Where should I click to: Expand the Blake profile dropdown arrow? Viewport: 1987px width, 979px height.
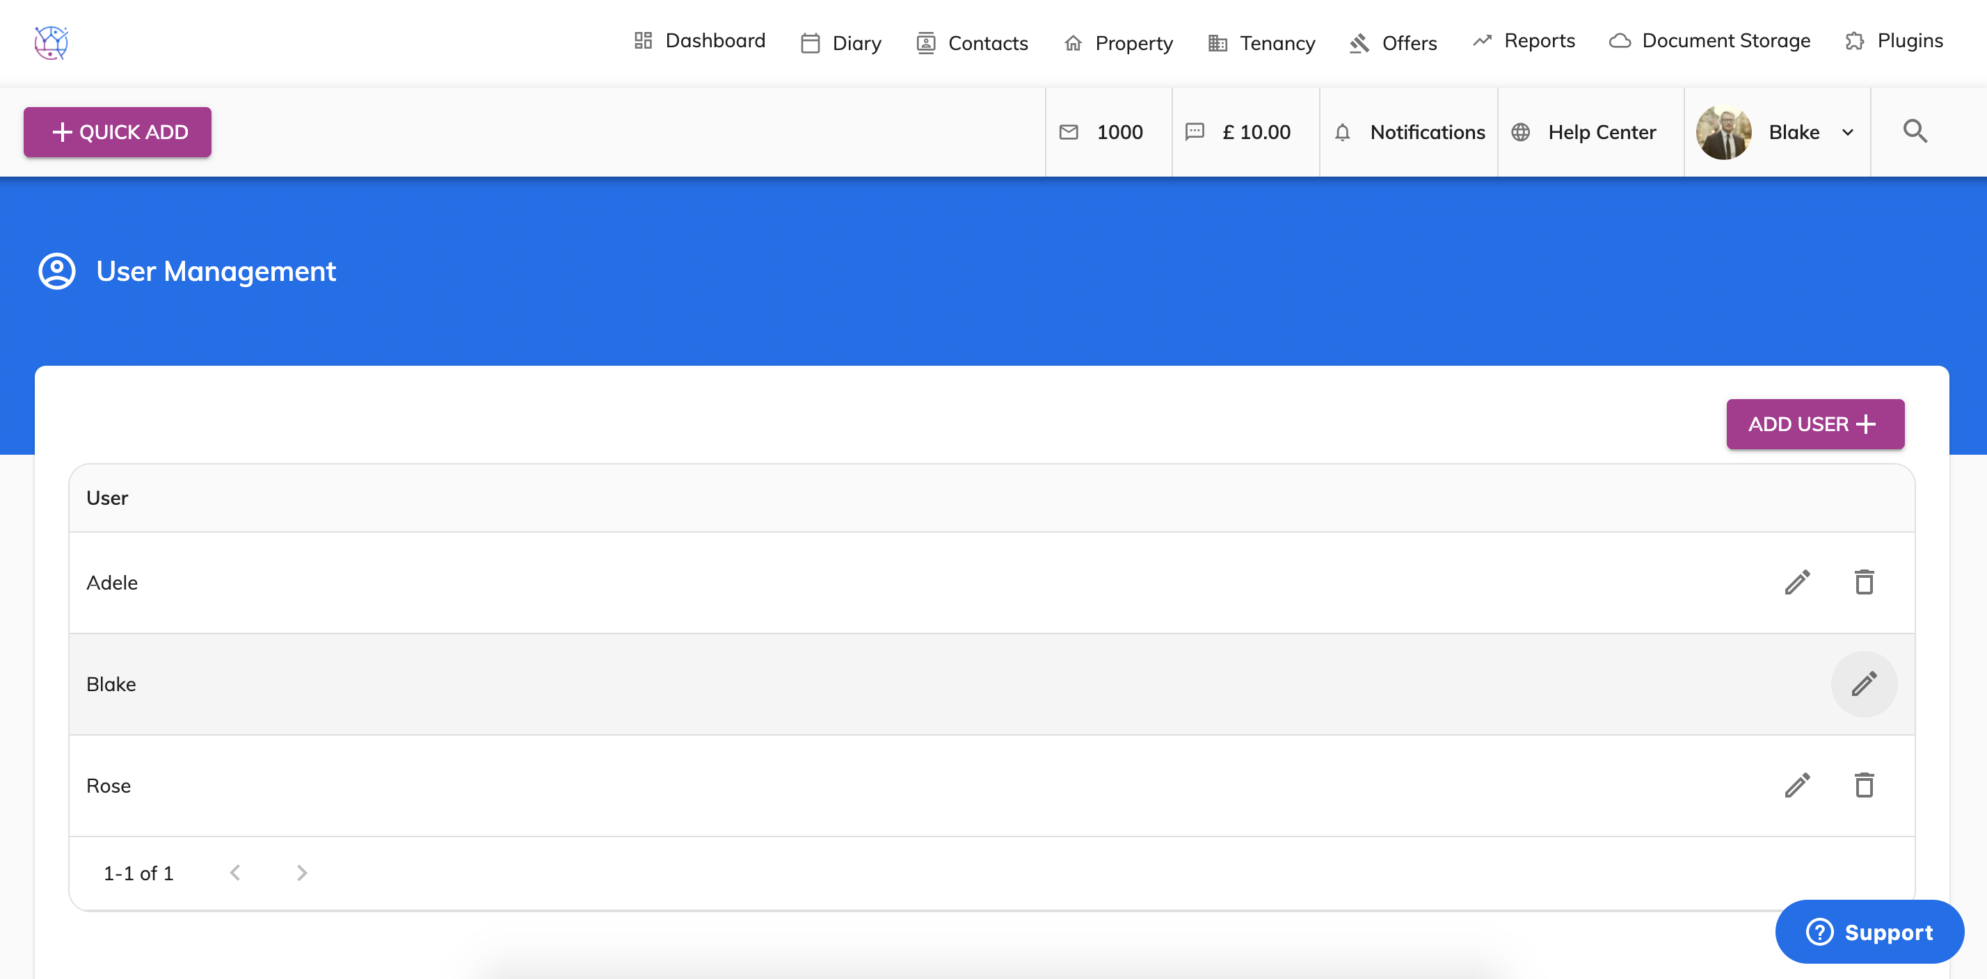point(1848,133)
